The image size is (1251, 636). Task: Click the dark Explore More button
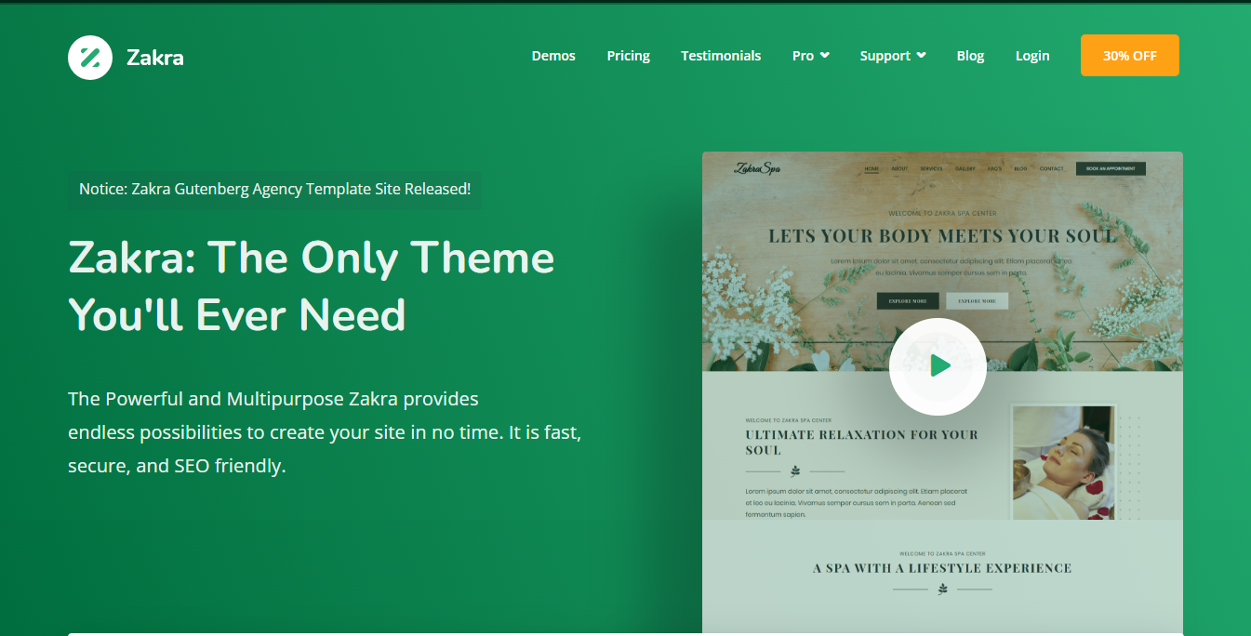[908, 301]
